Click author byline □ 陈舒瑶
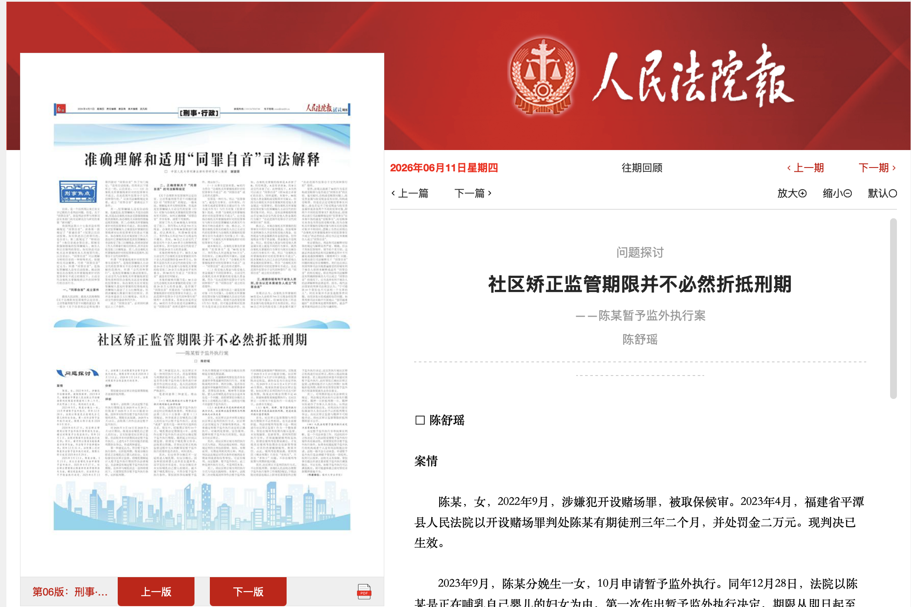Image resolution: width=911 pixels, height=607 pixels. 440,420
